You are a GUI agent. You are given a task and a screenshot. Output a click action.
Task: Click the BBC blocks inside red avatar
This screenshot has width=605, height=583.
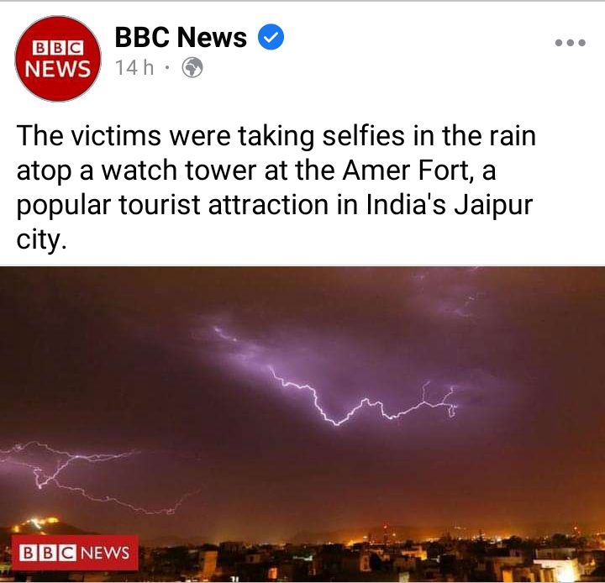pos(58,48)
